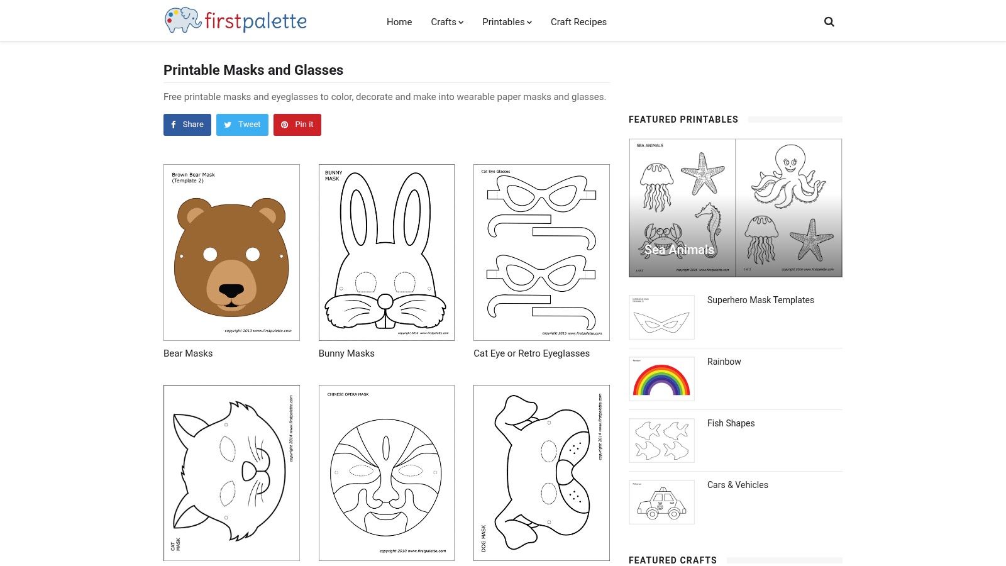1006x566 pixels.
Task: Click the firstpalette elephant logo
Action: 182,19
